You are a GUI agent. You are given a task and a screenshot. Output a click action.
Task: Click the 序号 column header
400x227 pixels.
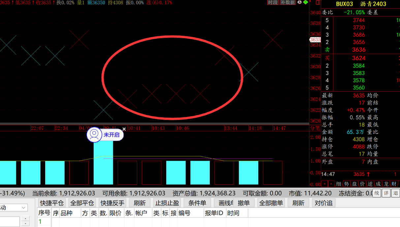pyautogui.click(x=44, y=213)
